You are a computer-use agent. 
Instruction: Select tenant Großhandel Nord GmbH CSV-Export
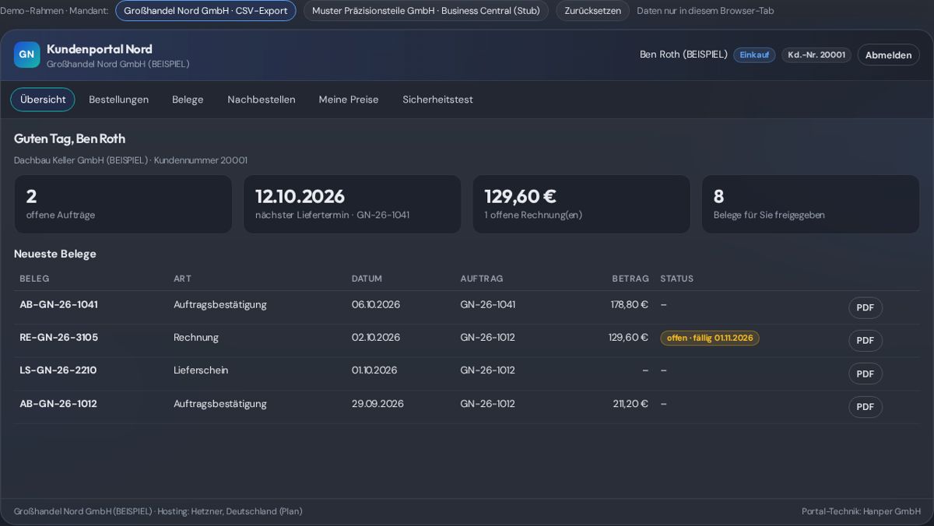click(205, 11)
